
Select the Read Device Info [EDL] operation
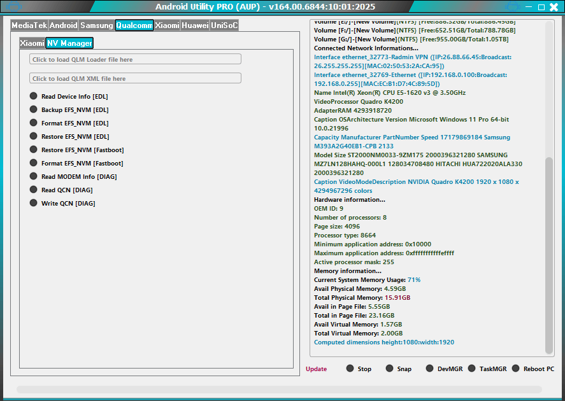tap(69, 96)
